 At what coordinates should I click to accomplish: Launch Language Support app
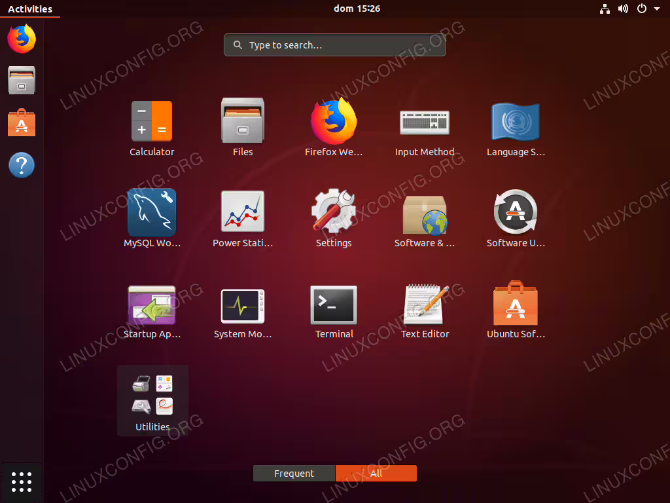tap(516, 121)
